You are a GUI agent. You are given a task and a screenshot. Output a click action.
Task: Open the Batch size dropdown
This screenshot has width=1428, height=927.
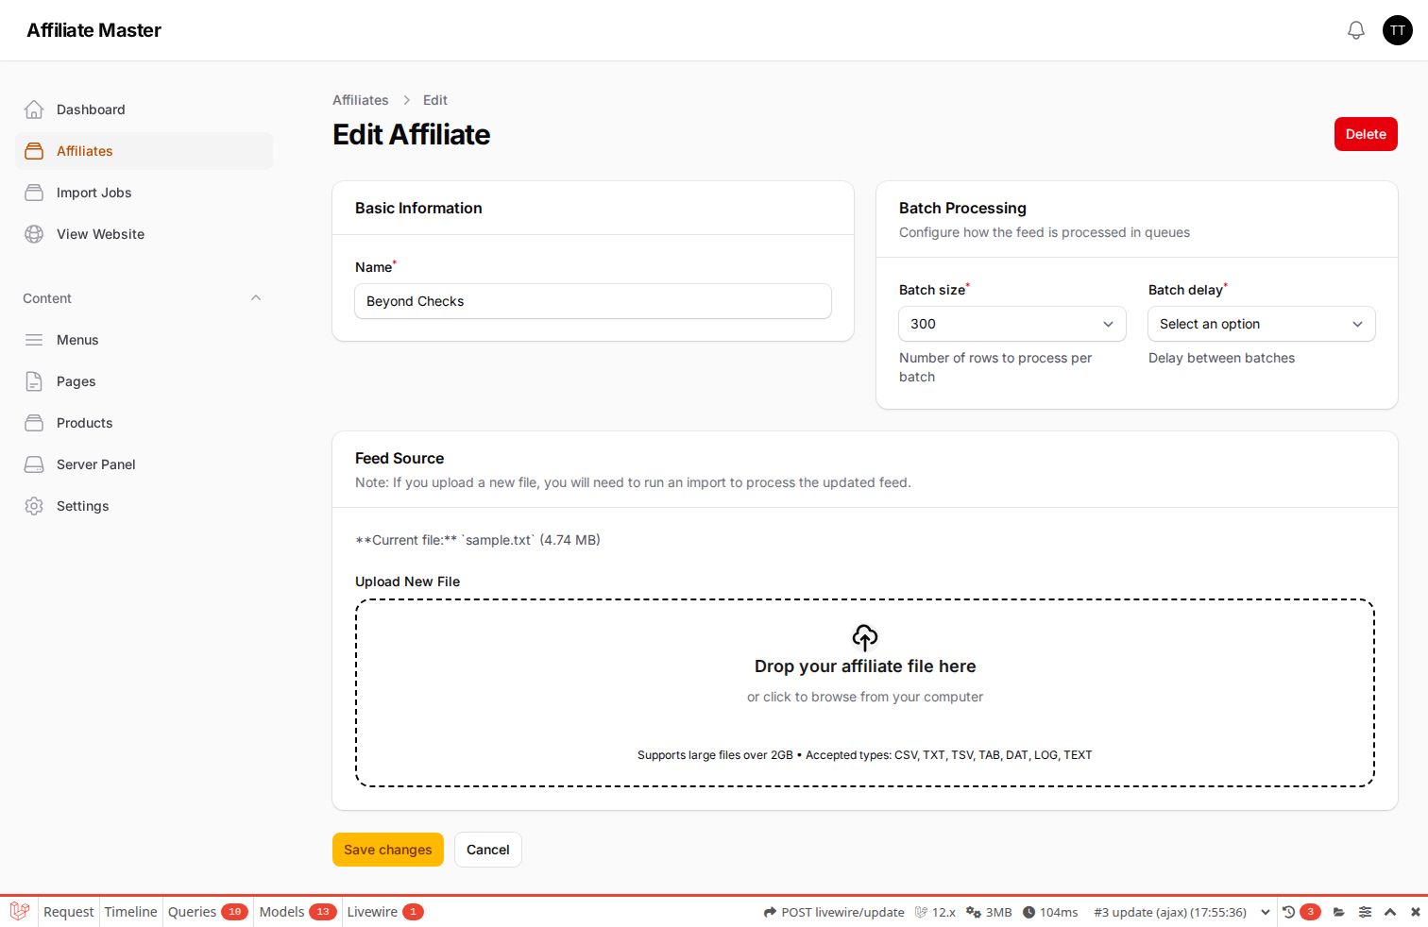1012,324
